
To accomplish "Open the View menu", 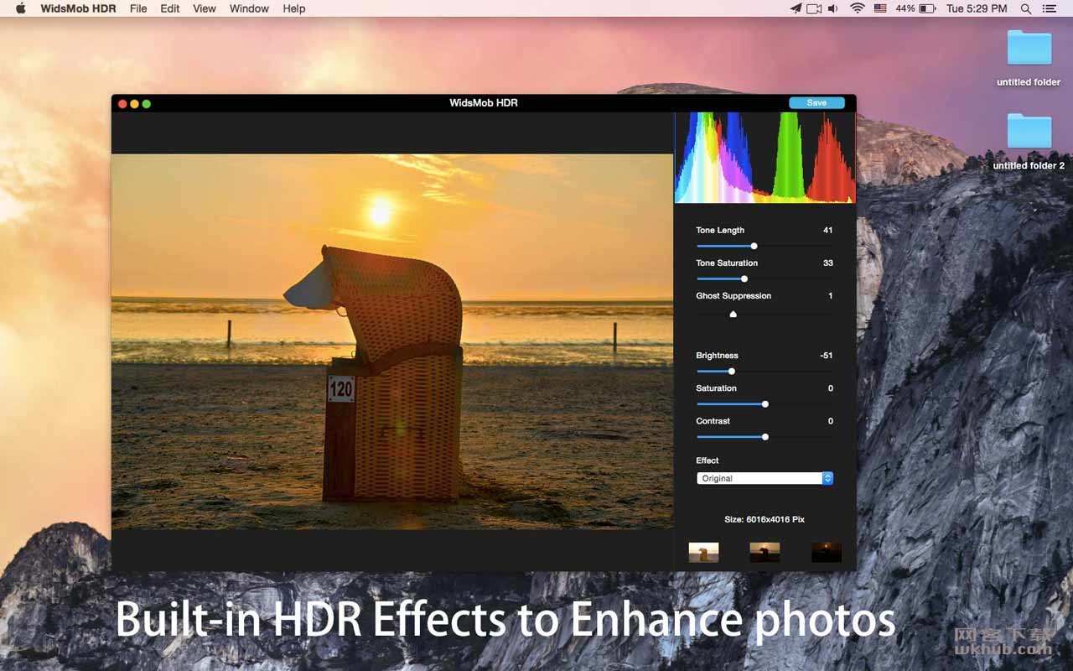I will pos(205,8).
